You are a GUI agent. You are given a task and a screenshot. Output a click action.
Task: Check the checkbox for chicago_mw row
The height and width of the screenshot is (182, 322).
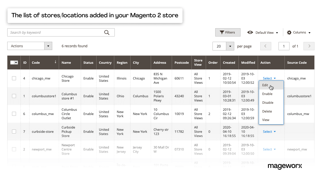click(14, 78)
